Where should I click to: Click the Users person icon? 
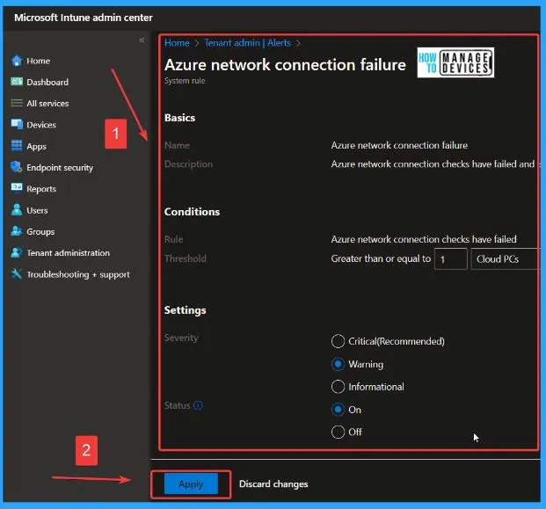click(17, 210)
